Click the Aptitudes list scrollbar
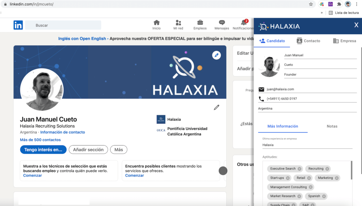The height and width of the screenshot is (206, 362). pos(351,170)
